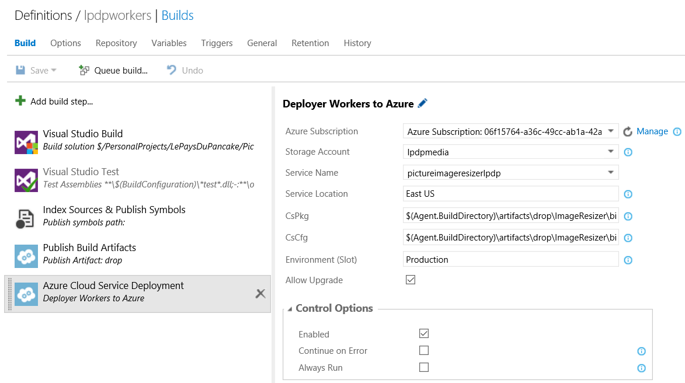Collapse the Control Options section

pyautogui.click(x=290, y=309)
